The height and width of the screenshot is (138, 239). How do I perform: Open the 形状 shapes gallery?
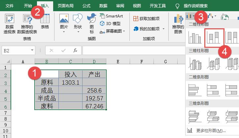pyautogui.click(x=78, y=23)
